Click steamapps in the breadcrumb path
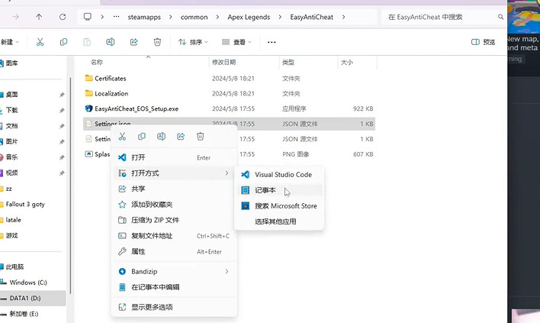This screenshot has width=540, height=323. point(144,18)
